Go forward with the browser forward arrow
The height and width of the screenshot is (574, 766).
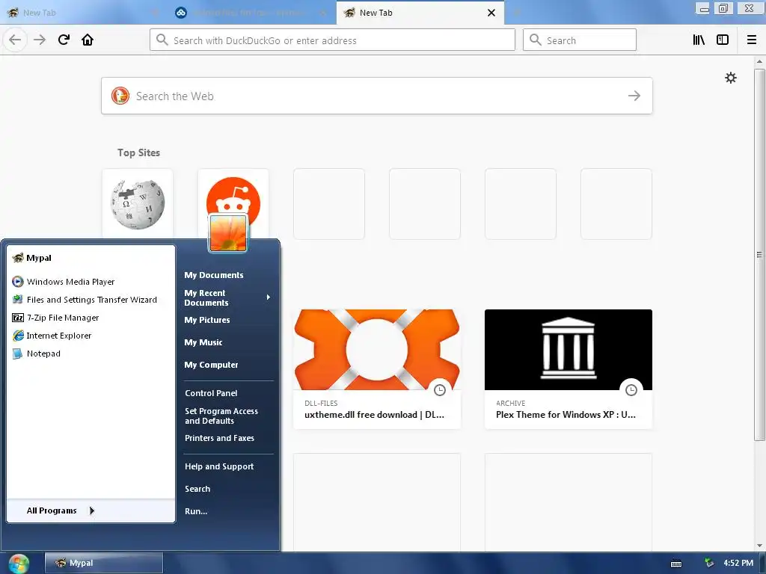pyautogui.click(x=40, y=40)
